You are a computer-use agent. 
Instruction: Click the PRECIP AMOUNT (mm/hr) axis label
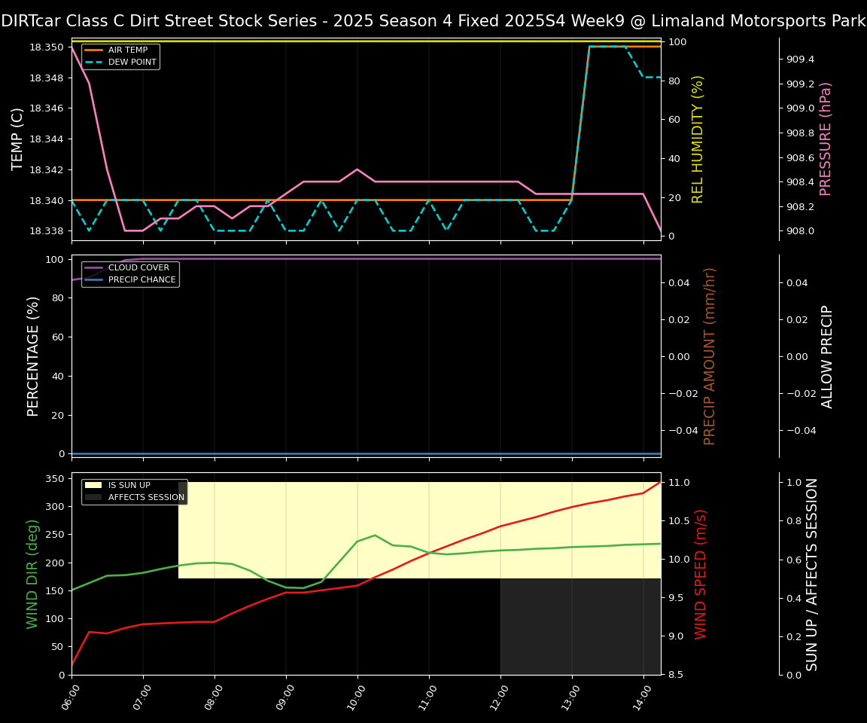click(710, 356)
